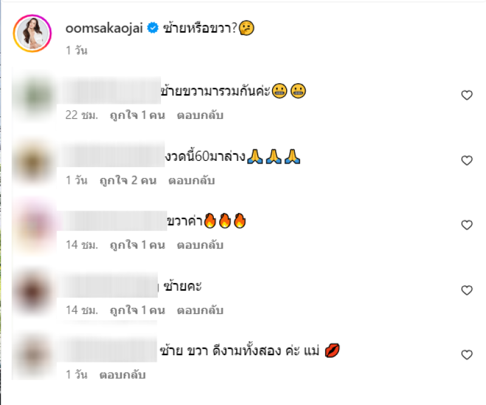Reply to the ซ้ายขวามารวมกันค่ะ comment

click(x=200, y=115)
